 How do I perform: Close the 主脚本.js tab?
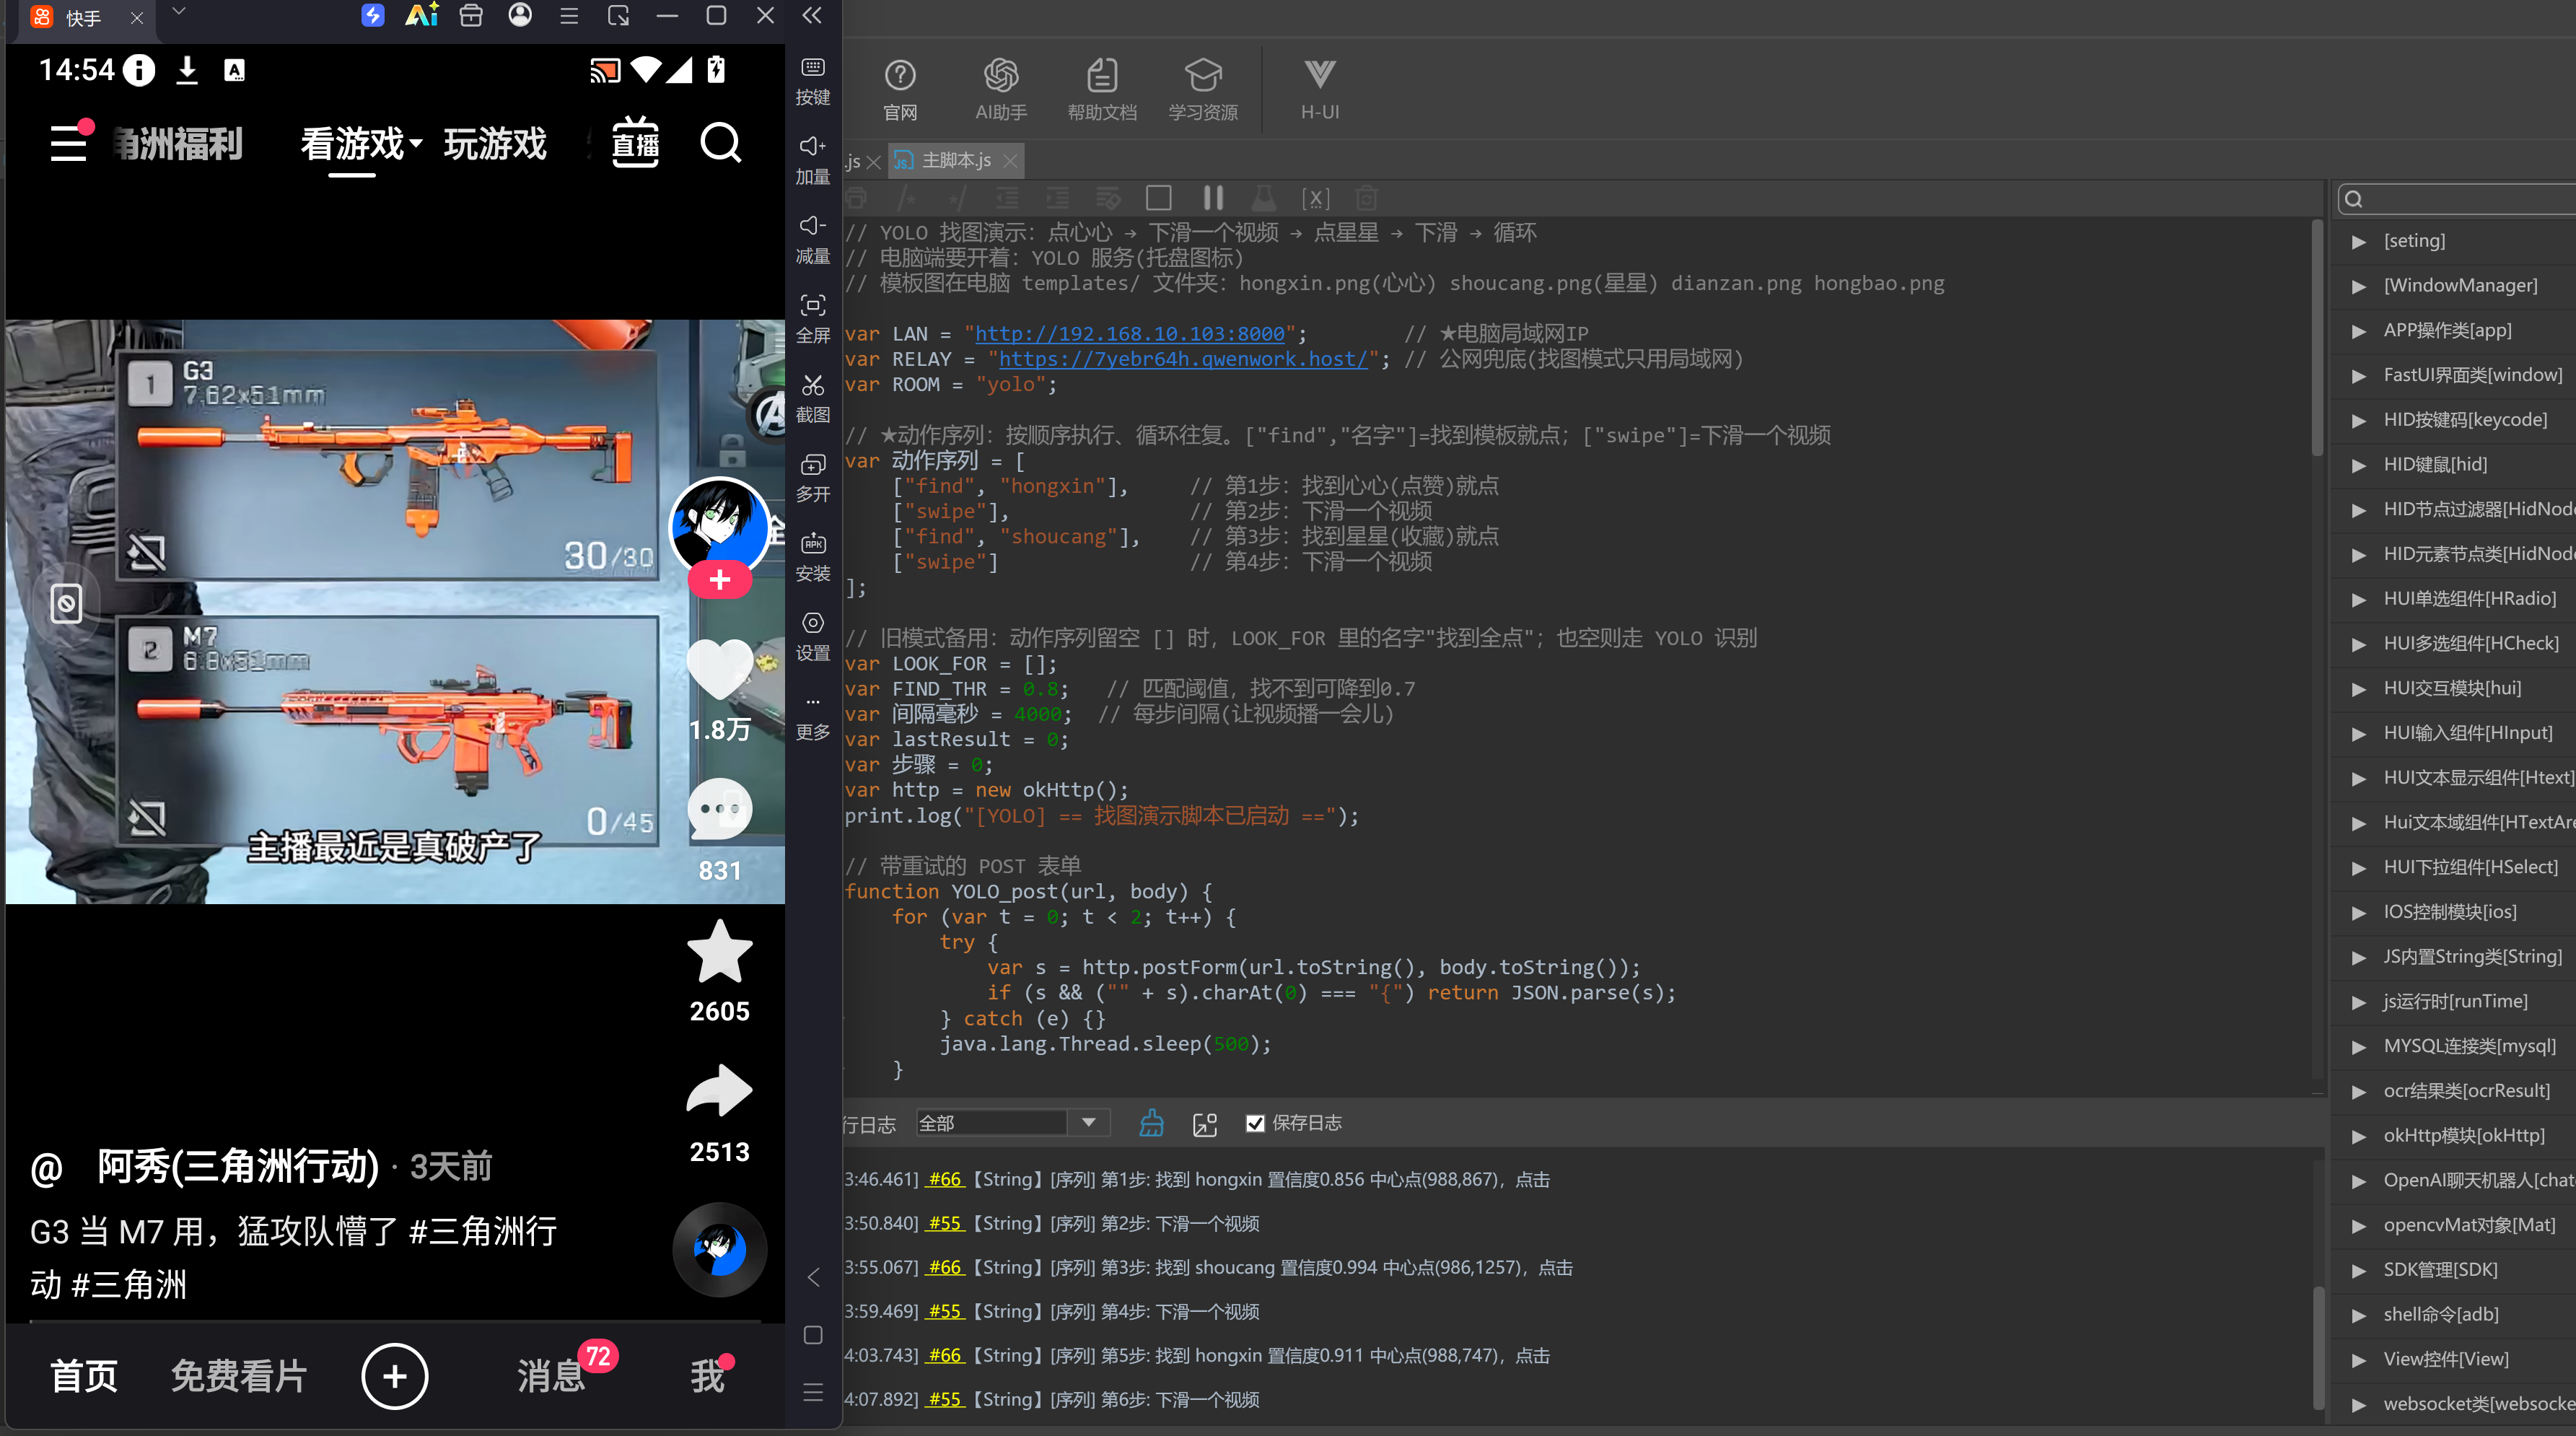pos(1010,160)
